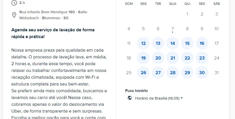235x119 pixels.
Task: Click the location pin icon
Action: pyautogui.click(x=14, y=15)
